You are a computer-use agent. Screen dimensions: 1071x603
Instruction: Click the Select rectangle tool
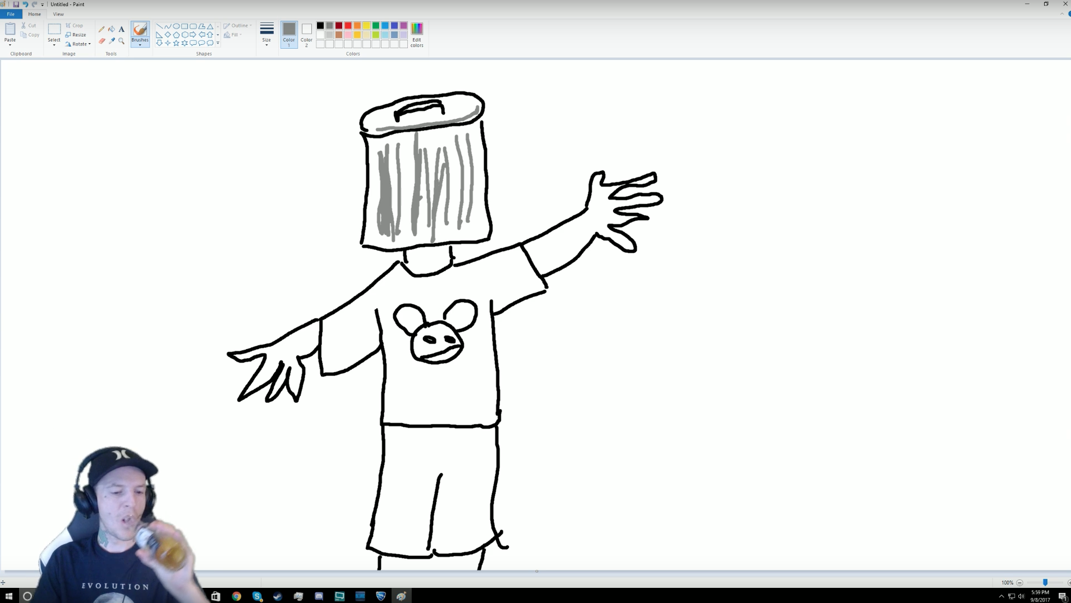point(54,30)
